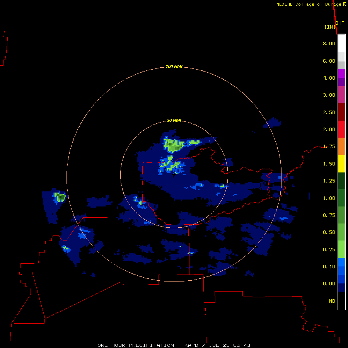
Task: Select the 1.75 legend value
Action: coord(329,147)
